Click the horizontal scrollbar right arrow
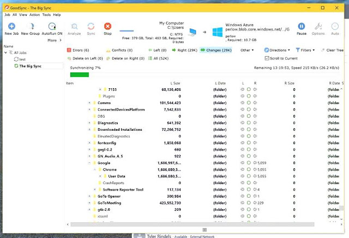The height and width of the screenshot is (238, 349). (x=341, y=224)
